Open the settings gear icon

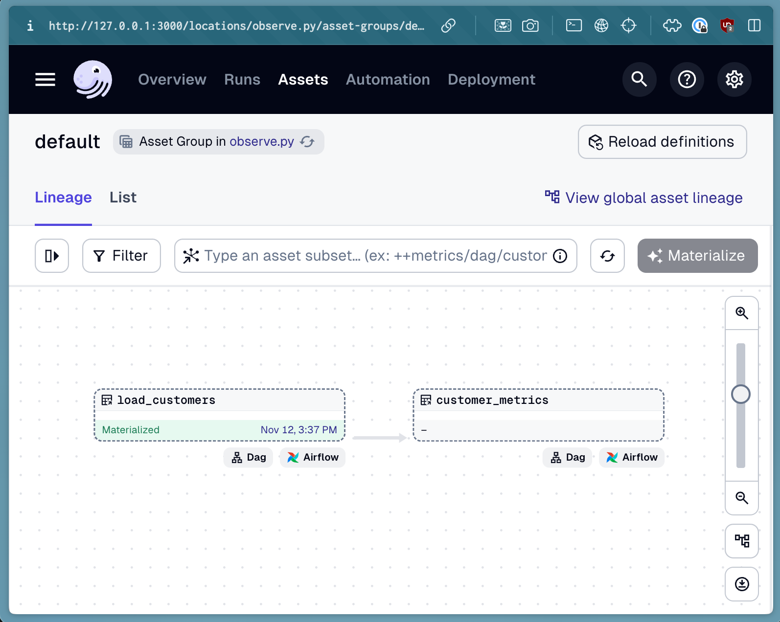point(734,79)
